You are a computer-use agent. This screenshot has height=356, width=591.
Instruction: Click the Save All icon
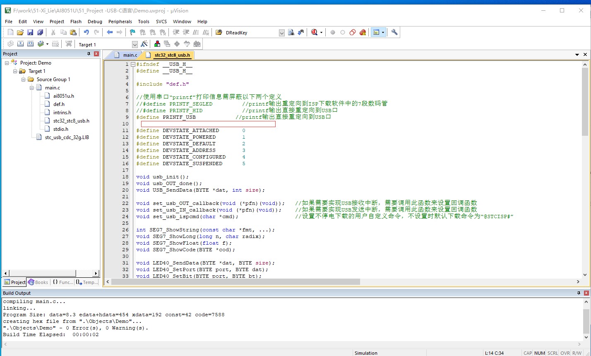(40, 32)
